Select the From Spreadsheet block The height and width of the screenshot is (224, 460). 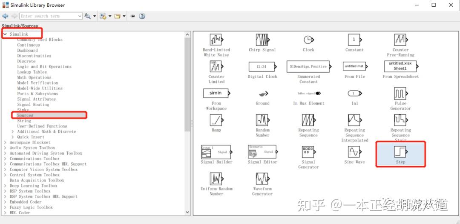401,66
